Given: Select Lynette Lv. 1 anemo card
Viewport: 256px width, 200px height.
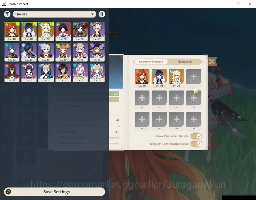Looking at the screenshot, I should point(46,72).
